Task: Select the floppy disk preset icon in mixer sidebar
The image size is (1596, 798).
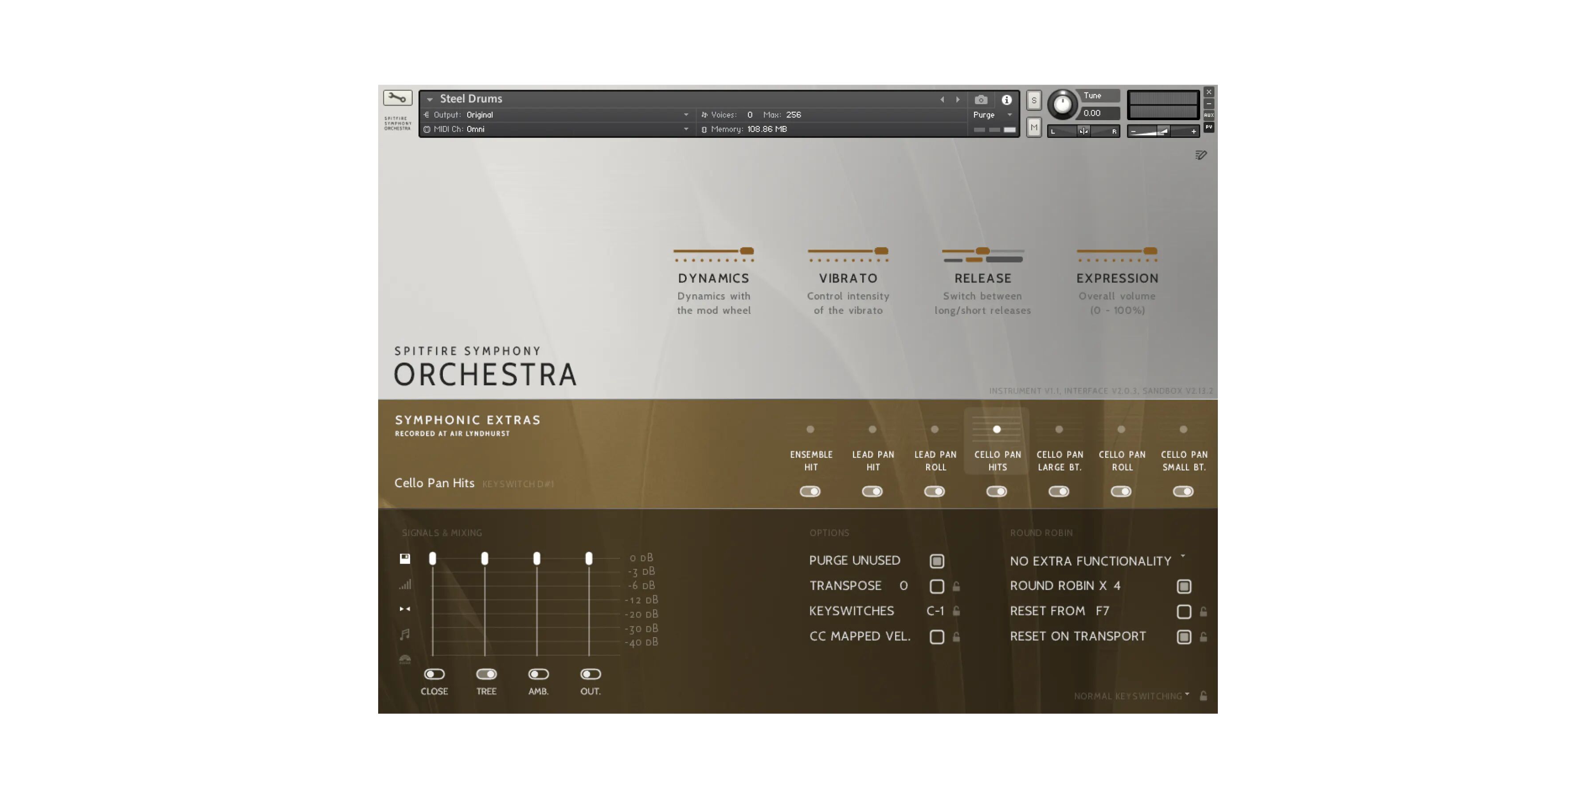Action: [x=405, y=558]
